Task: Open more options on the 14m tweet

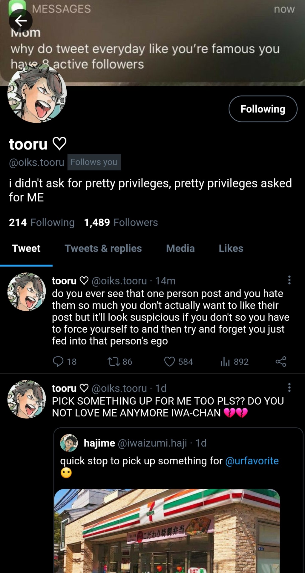Action: pos(289,280)
